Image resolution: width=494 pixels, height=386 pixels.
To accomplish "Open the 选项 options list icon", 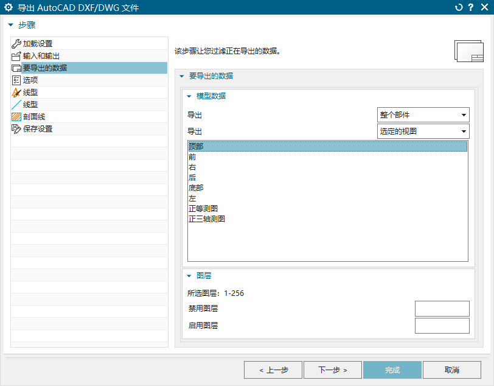I will [x=16, y=80].
